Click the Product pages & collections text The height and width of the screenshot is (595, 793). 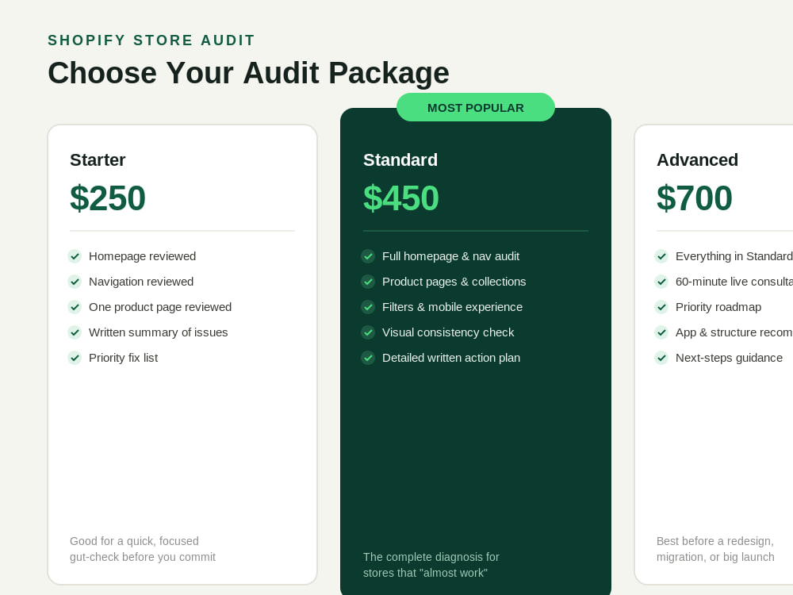point(454,282)
